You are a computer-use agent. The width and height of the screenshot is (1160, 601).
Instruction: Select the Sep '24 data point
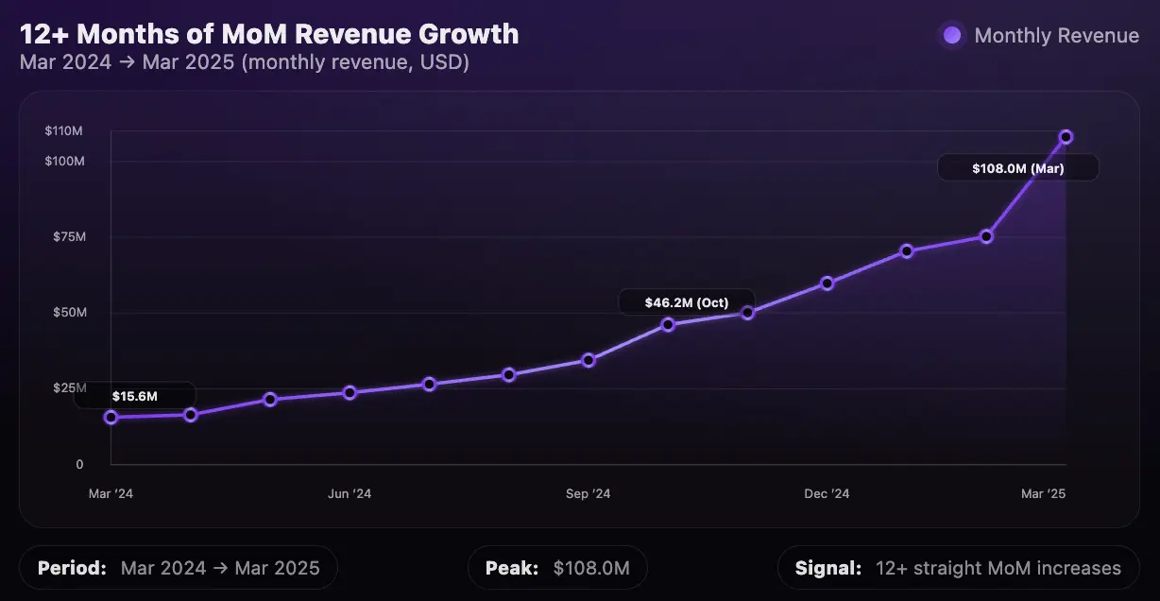[589, 360]
